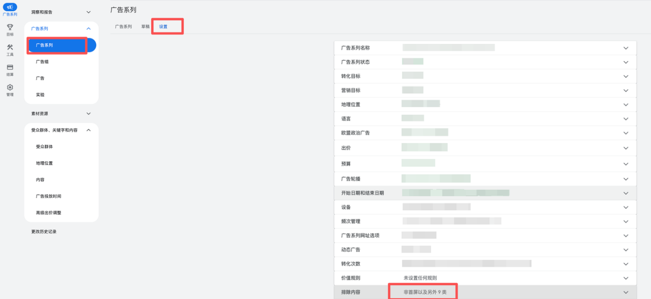651x299 pixels.
Task: Expand the 地理位置 settings row chevron
Action: (x=626, y=105)
